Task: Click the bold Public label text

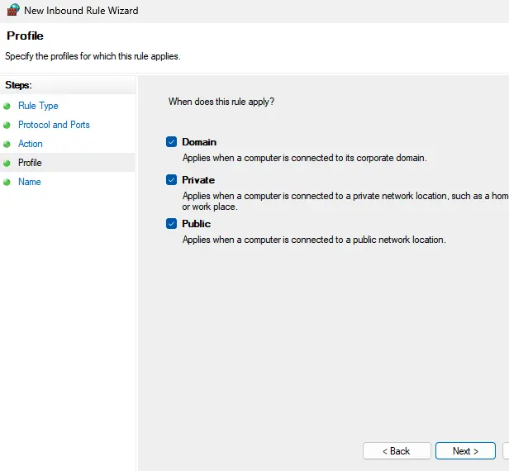Action: click(x=196, y=224)
